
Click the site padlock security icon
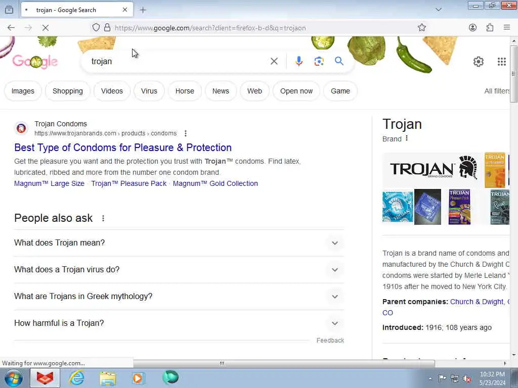pyautogui.click(x=107, y=27)
